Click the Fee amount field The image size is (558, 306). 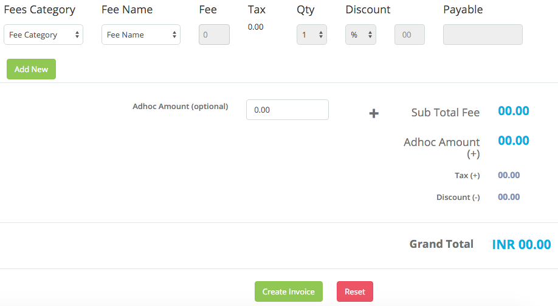click(214, 35)
